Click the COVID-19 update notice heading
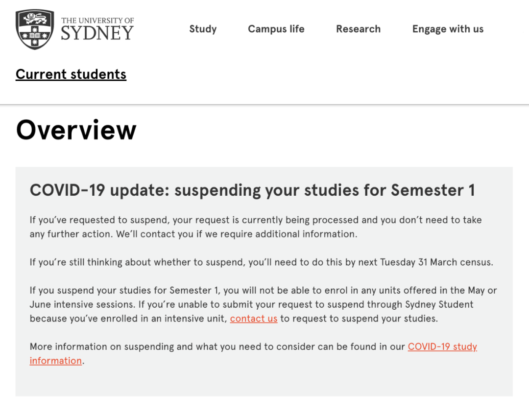Viewport: 529px width, 413px height. pos(252,190)
